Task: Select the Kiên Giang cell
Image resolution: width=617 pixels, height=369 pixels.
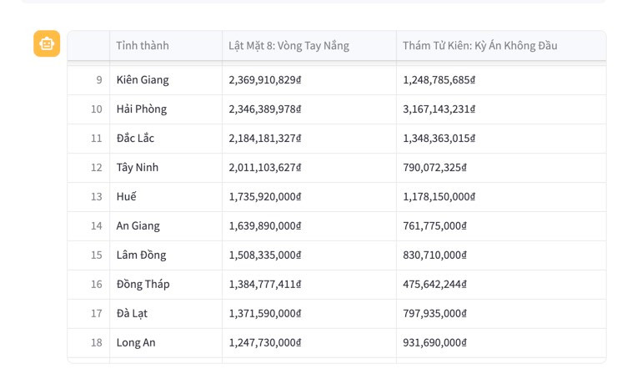Action: pos(166,80)
